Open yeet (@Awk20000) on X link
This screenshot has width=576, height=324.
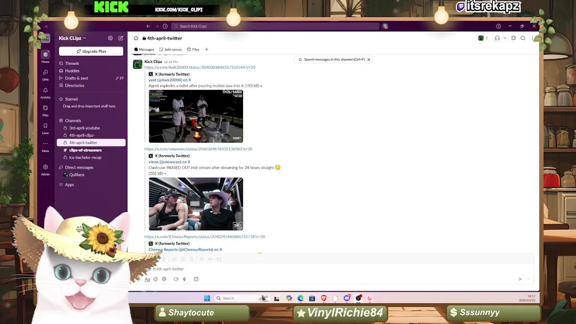170,80
